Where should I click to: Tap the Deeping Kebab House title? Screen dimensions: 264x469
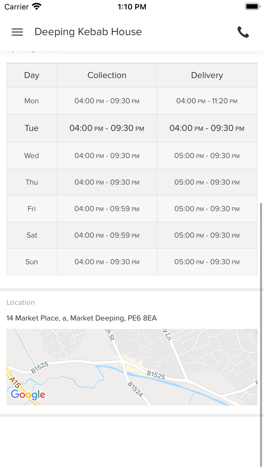pos(88,32)
